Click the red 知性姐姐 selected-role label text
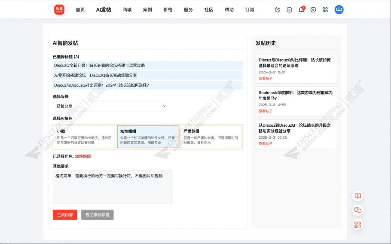This screenshot has height=244, width=391. [x=83, y=156]
